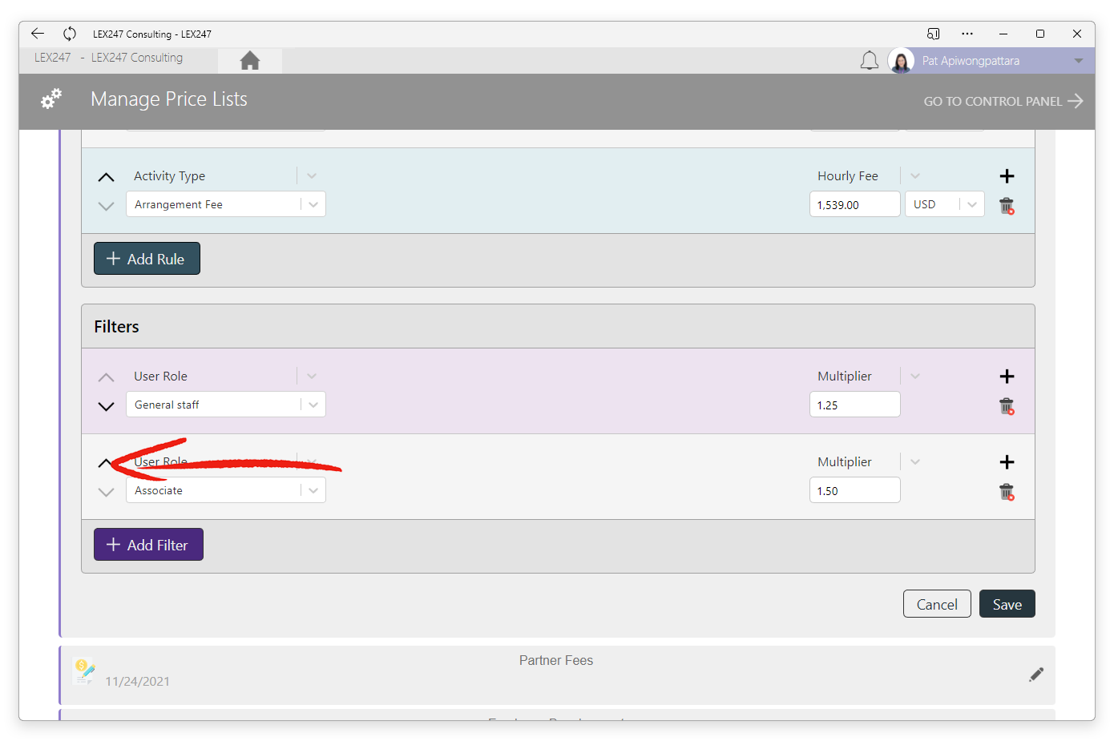Image resolution: width=1114 pixels, height=741 pixels.
Task: Refresh the LEX247 page
Action: click(x=70, y=34)
